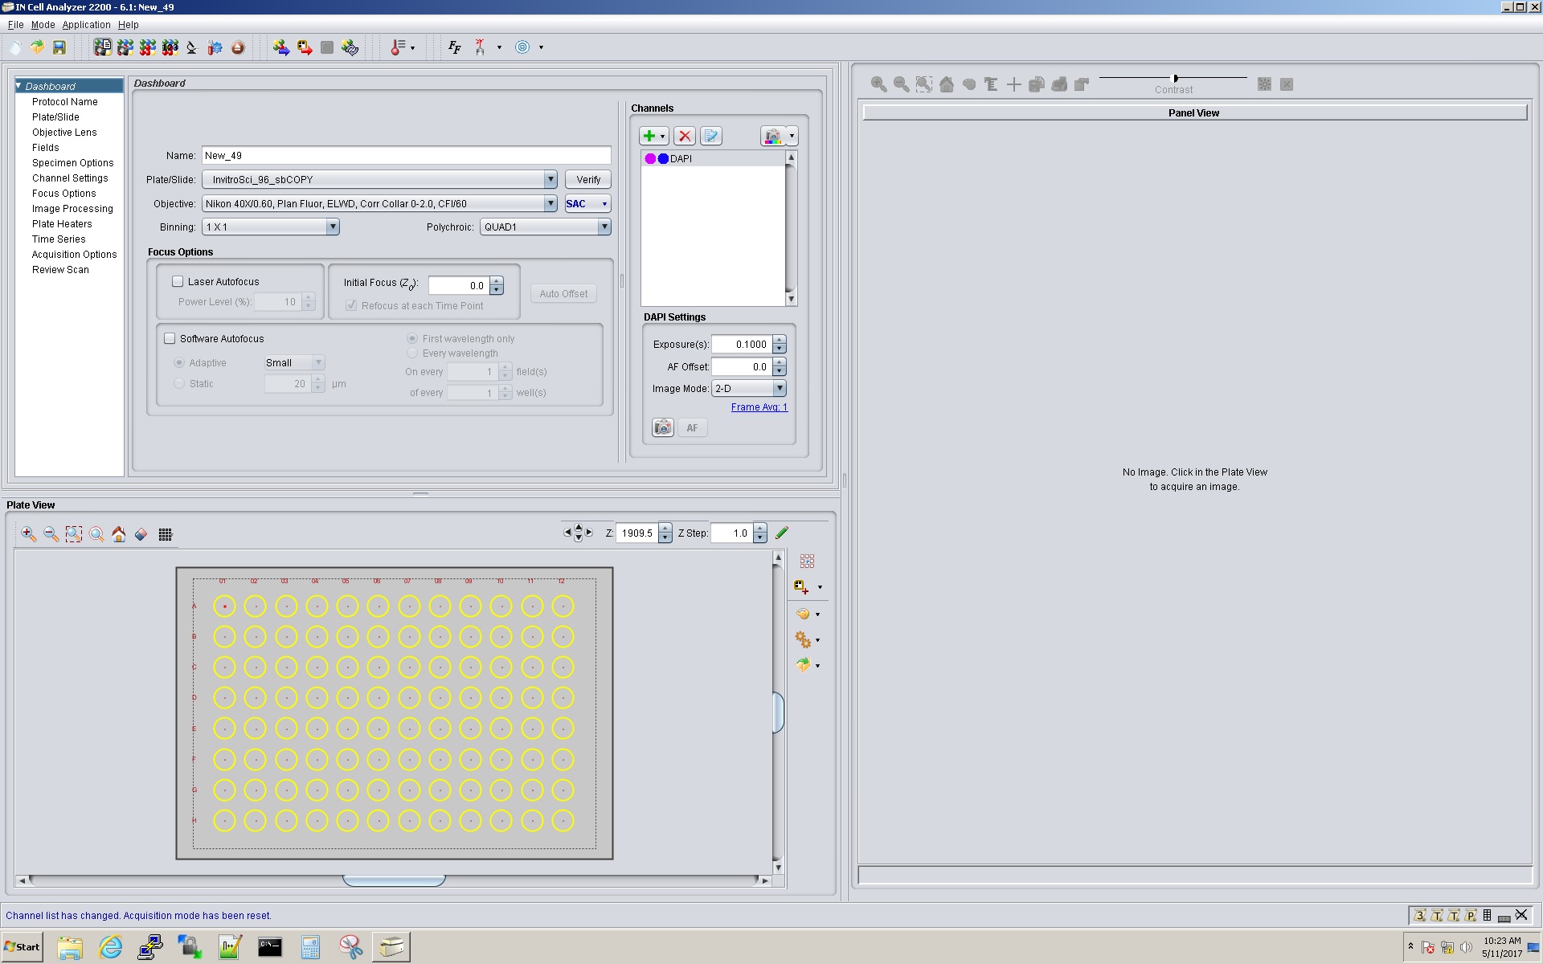Select Channel Settings in the sidebar tree
This screenshot has width=1543, height=964.
(70, 178)
